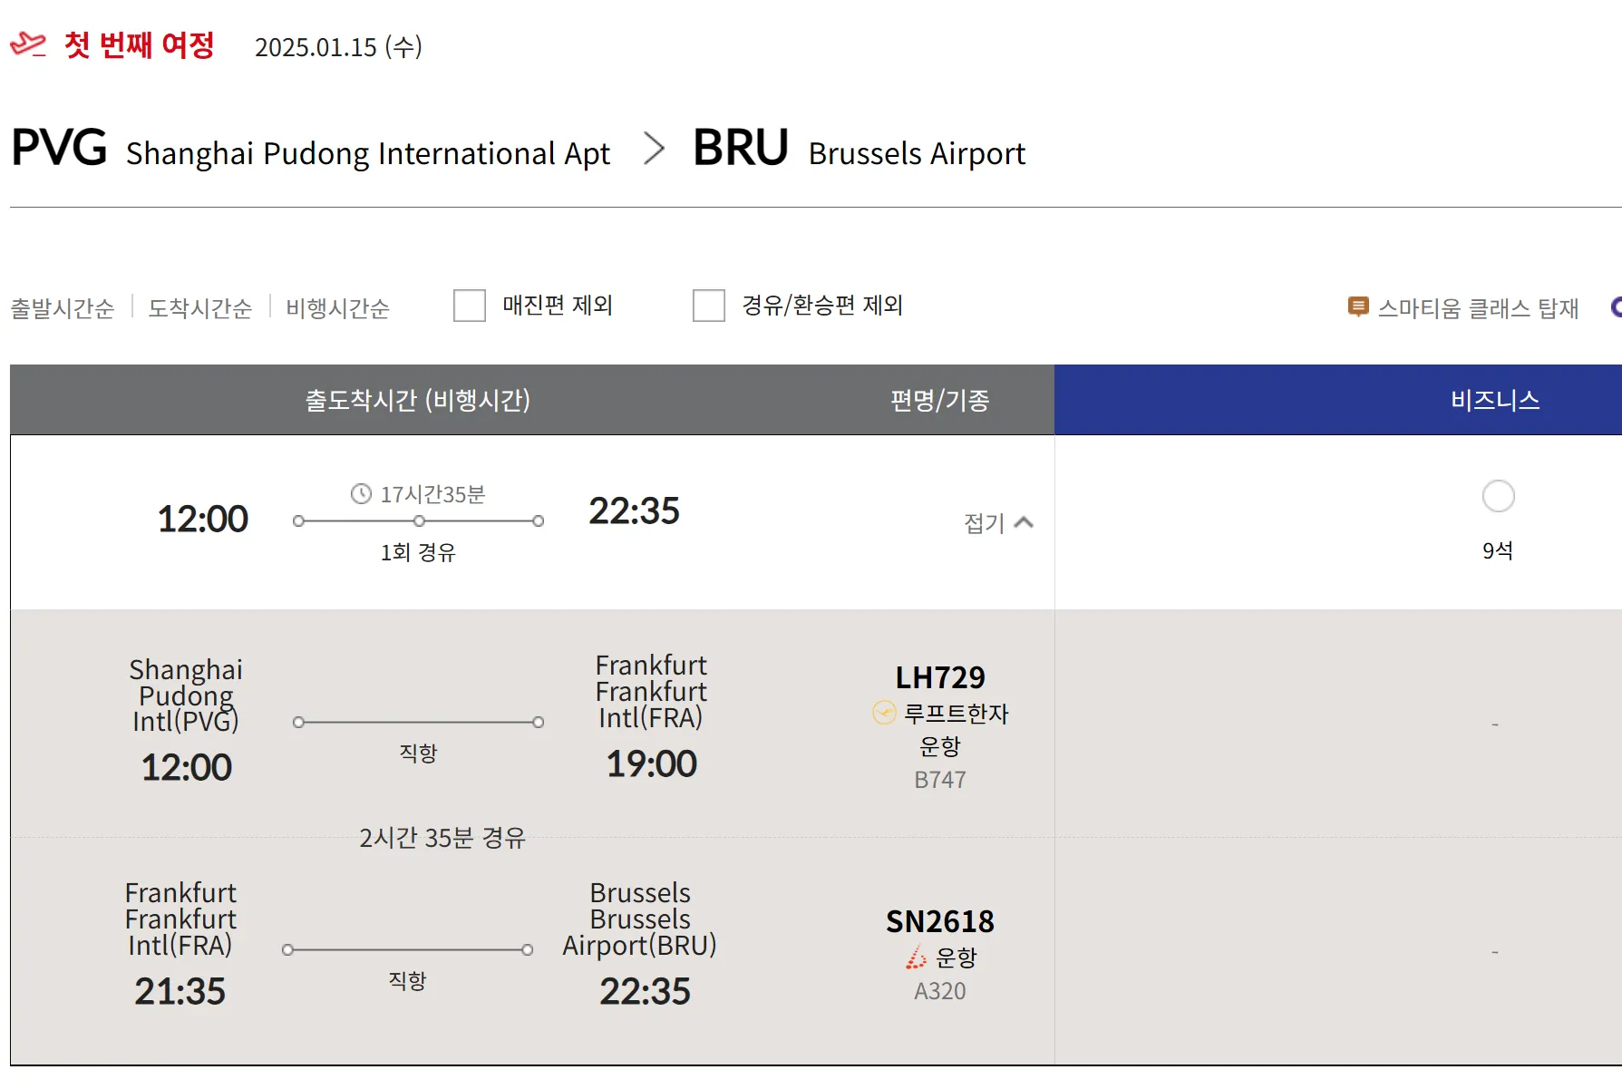
Task: Click the red airplane journey icon
Action: click(x=28, y=44)
